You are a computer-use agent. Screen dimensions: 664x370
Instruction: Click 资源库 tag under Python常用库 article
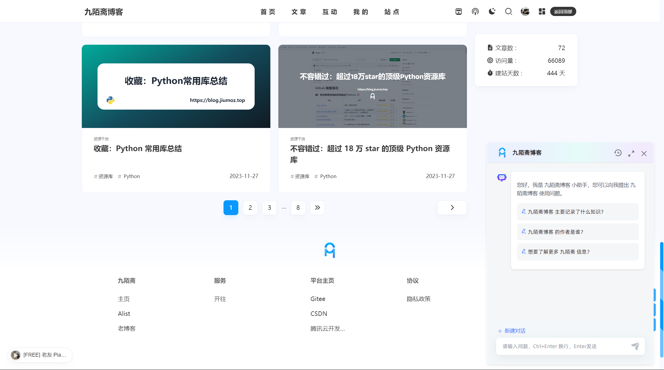[103, 176]
